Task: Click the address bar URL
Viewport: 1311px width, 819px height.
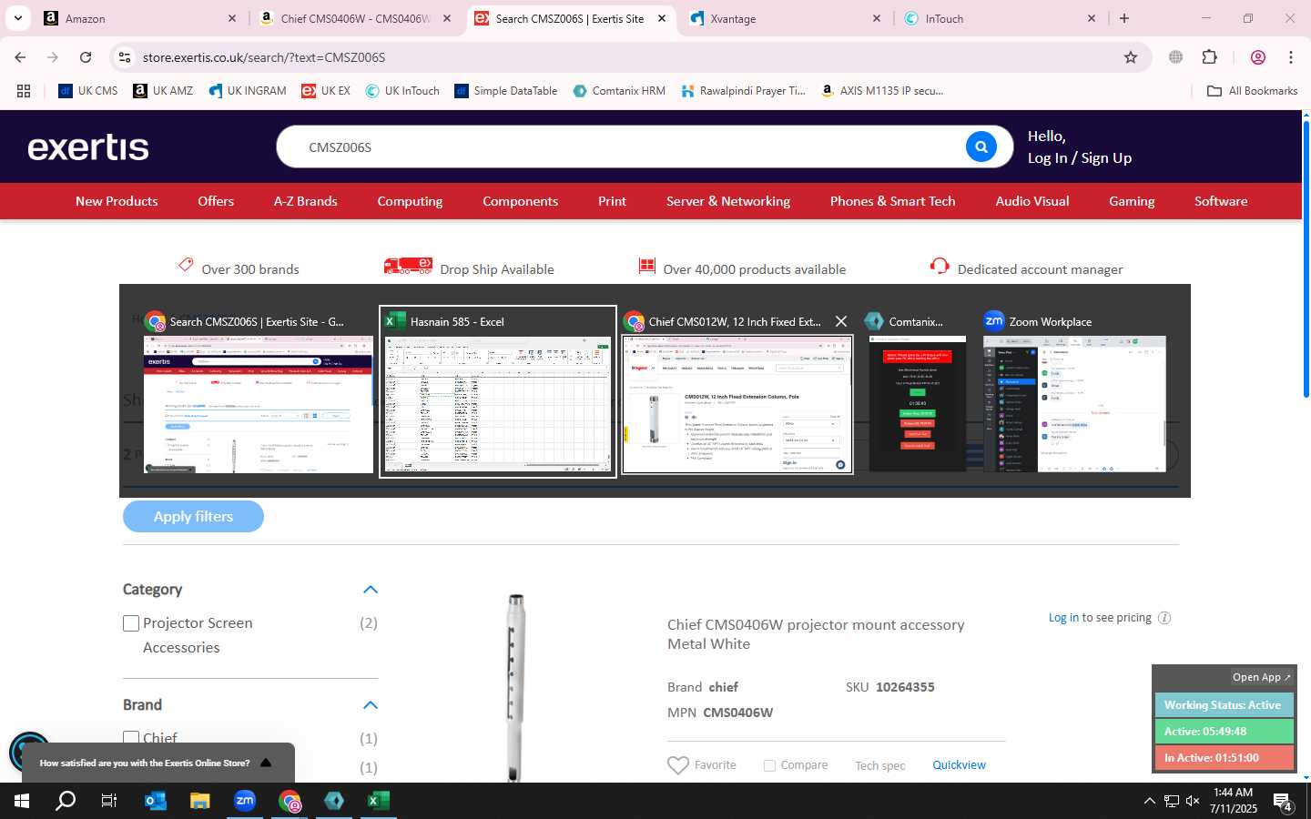Action: point(264,57)
